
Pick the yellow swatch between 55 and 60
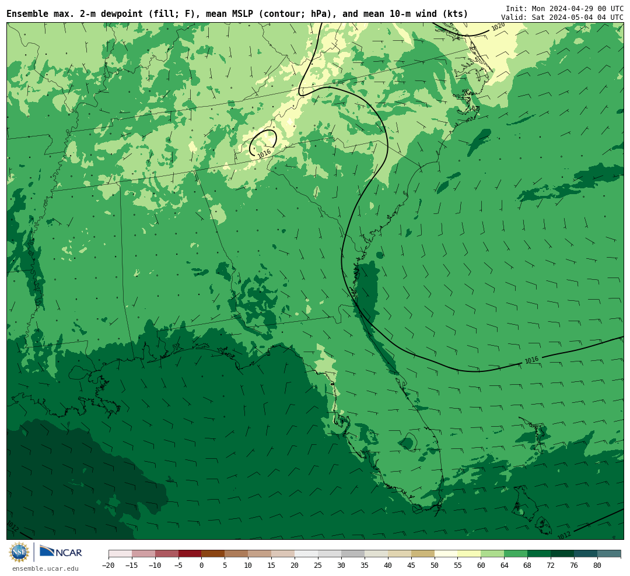(x=470, y=553)
